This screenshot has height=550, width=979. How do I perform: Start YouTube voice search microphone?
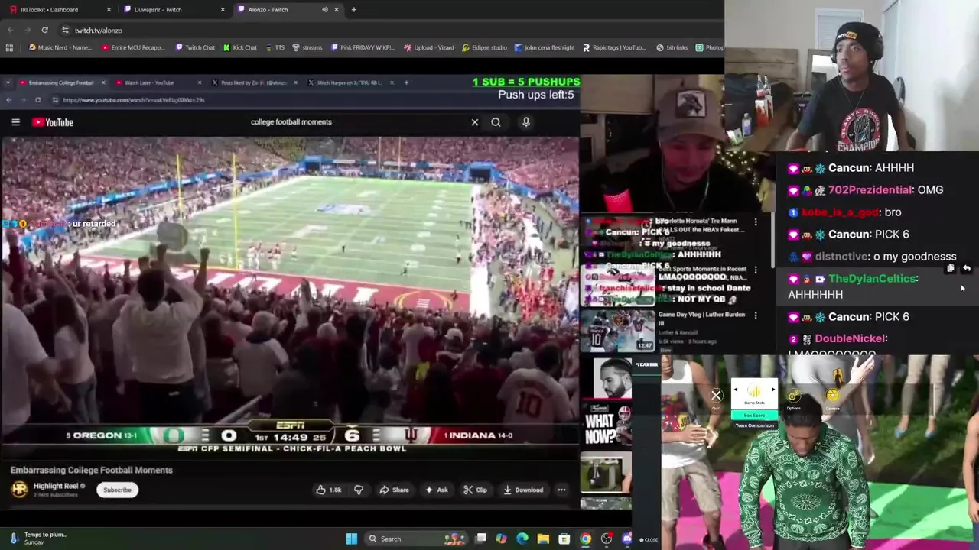tap(525, 122)
